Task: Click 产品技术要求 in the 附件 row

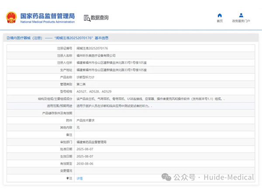Action: (x=86, y=120)
